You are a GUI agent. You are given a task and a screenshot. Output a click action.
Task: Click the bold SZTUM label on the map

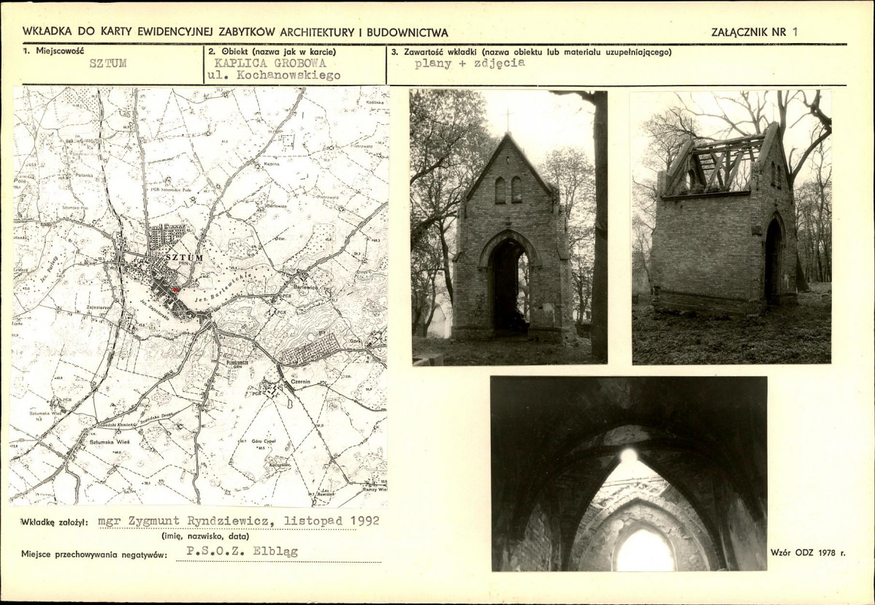coord(183,258)
